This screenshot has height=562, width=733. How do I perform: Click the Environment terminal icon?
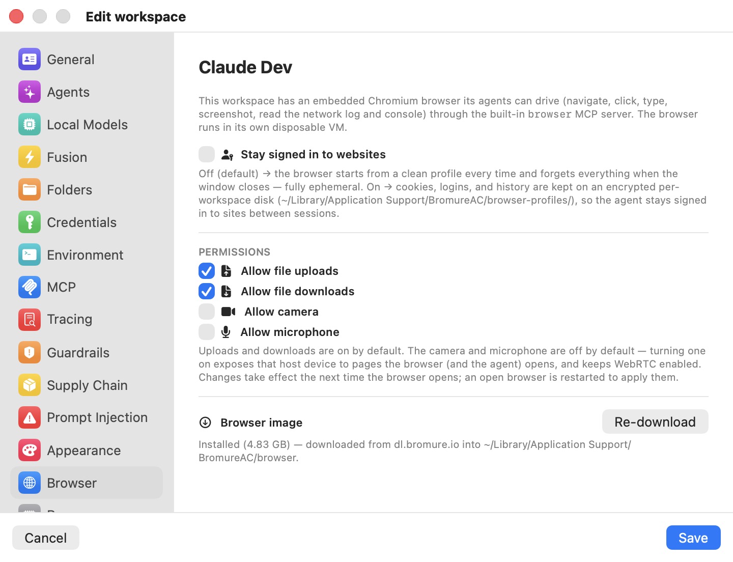click(30, 255)
